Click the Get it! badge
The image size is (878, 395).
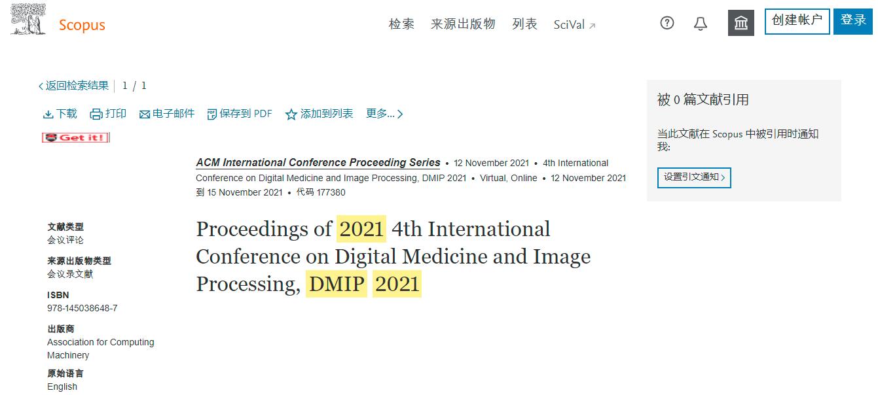75,137
